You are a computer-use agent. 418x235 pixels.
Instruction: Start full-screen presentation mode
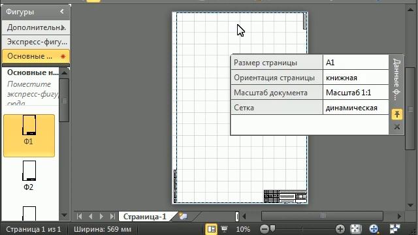click(x=225, y=229)
